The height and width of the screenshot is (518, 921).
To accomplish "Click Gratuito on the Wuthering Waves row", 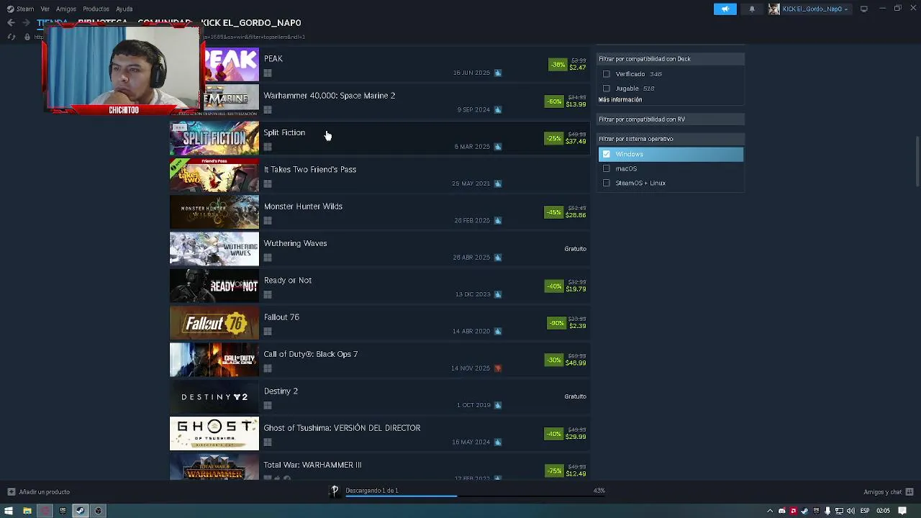I will pos(576,249).
